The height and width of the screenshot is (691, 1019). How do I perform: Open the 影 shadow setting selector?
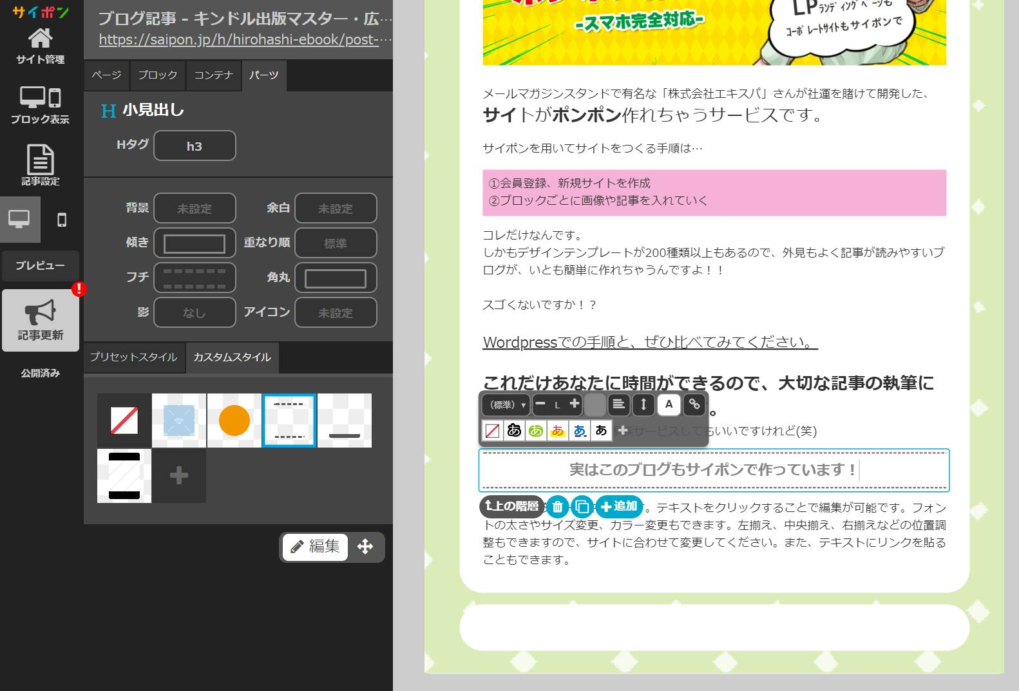194,313
